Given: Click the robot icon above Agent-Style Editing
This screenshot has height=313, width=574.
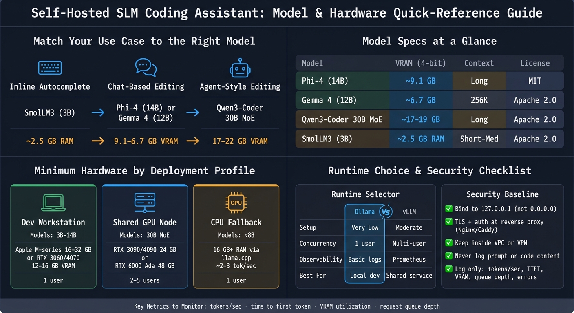Looking at the screenshot, I should (x=240, y=67).
